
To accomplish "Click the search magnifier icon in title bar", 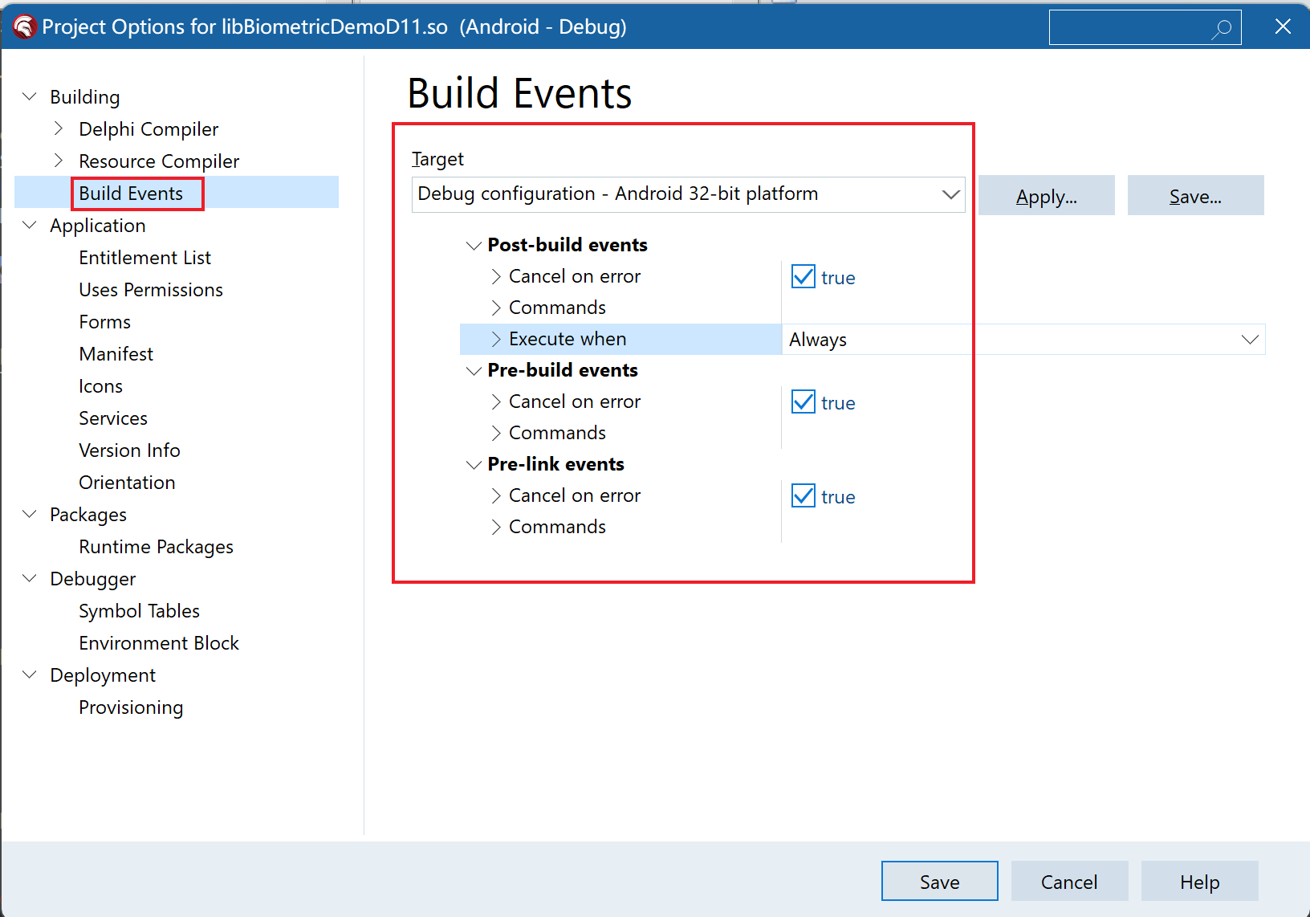I will (x=1222, y=29).
